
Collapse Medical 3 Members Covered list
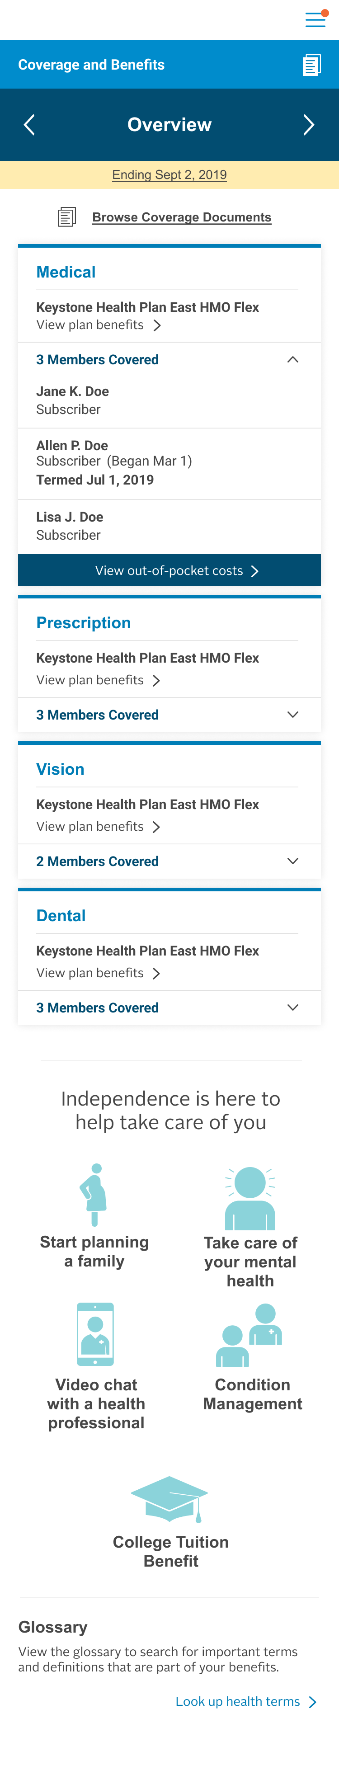(x=292, y=360)
